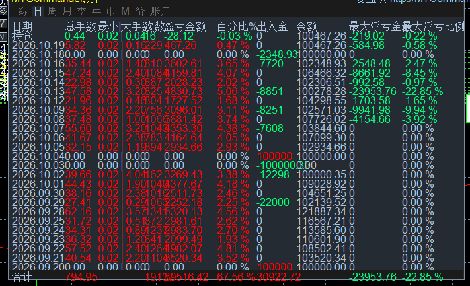Switch to the 季 quarterly tab
Image resolution: width=470 pixels, height=286 pixels.
[82, 12]
